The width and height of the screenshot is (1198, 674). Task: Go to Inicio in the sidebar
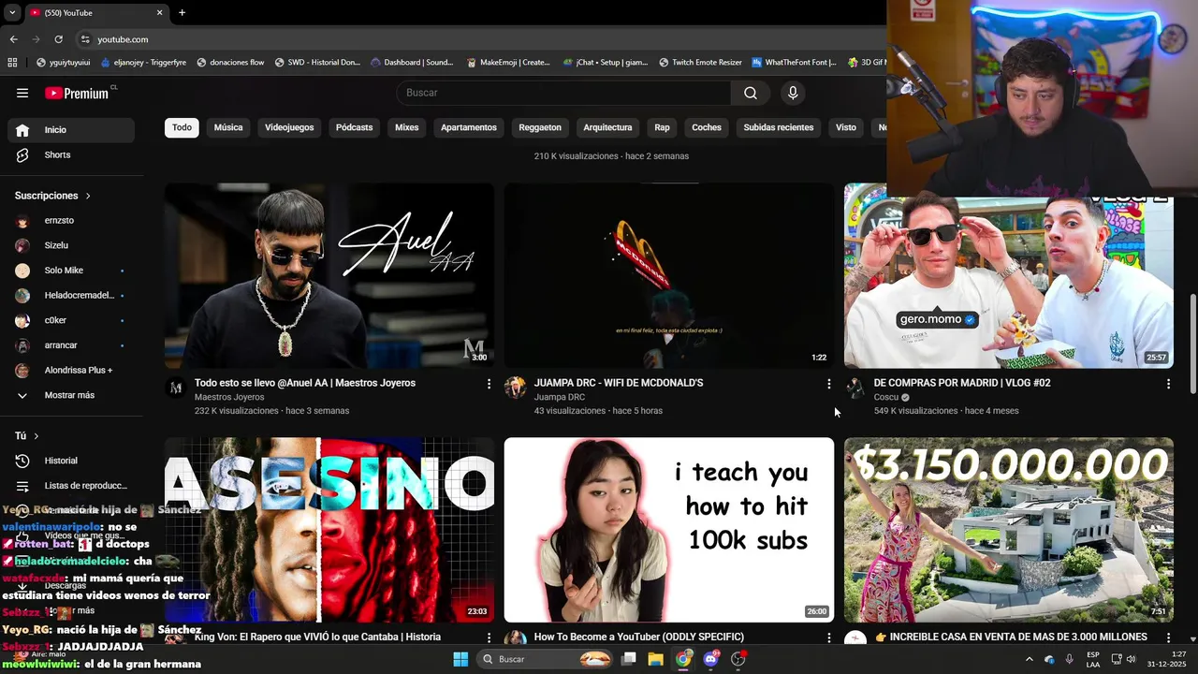[x=71, y=130]
